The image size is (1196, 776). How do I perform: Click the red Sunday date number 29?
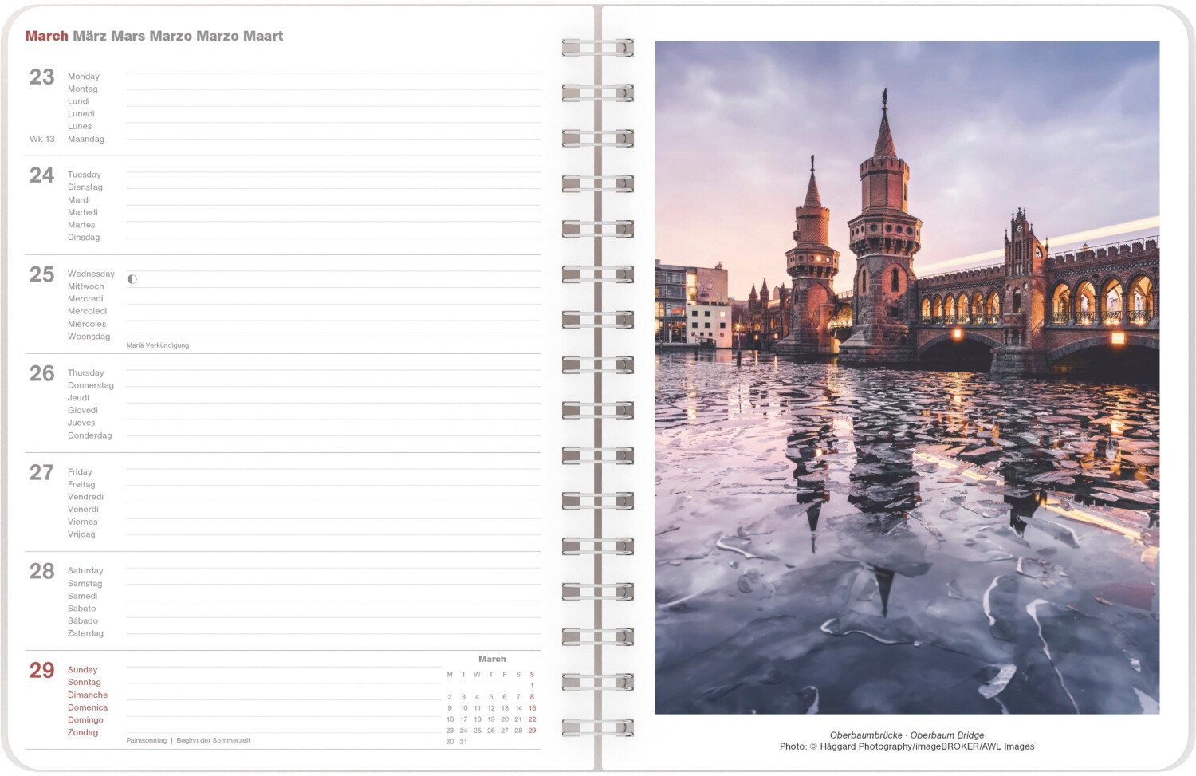pyautogui.click(x=42, y=671)
